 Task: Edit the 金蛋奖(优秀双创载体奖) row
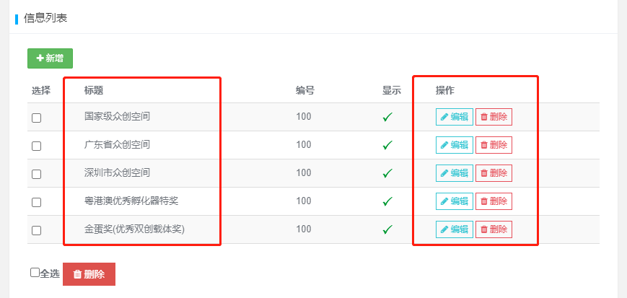click(x=454, y=229)
